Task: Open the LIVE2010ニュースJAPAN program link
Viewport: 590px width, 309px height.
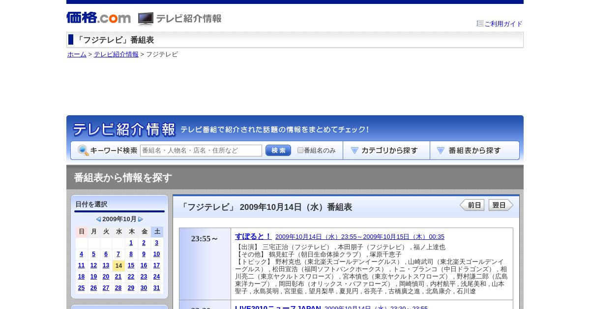Action: coord(278,308)
